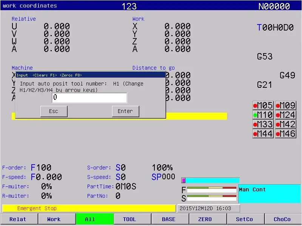Viewport: 302px width, 226px height.
Task: Open the TOOL softkey tab
Action: coord(133,219)
